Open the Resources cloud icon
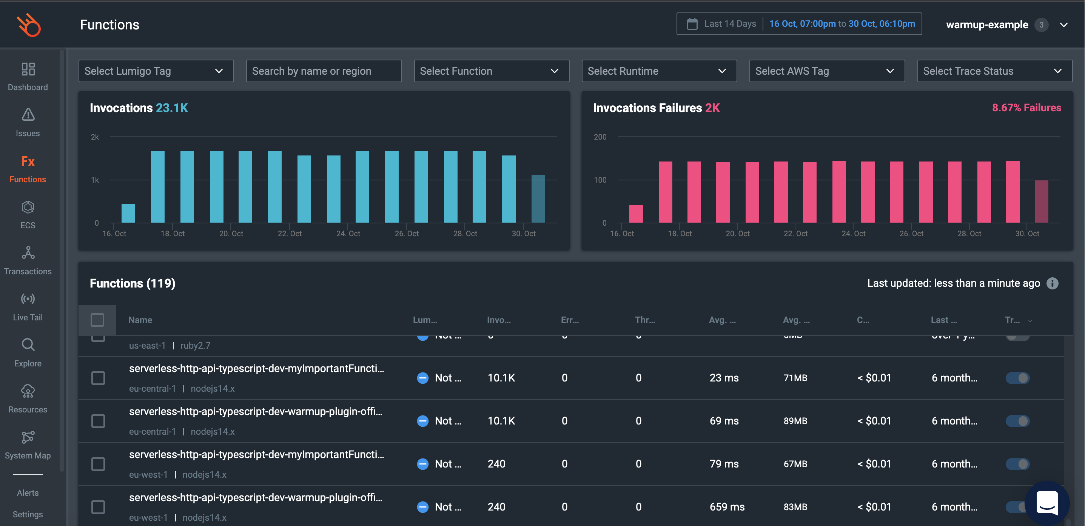 (28, 391)
